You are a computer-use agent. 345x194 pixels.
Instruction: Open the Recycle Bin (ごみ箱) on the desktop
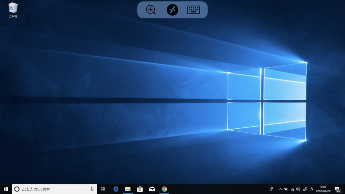[12, 8]
